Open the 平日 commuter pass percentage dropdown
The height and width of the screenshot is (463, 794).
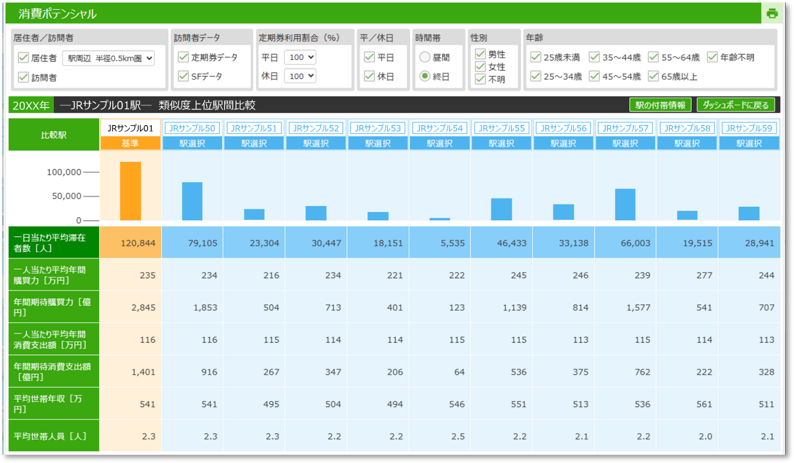(x=300, y=57)
